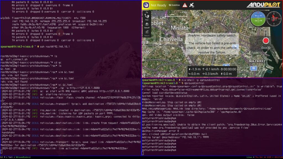Click the Takeoff icon in the sidebar
283x159 pixels.
click(147, 24)
